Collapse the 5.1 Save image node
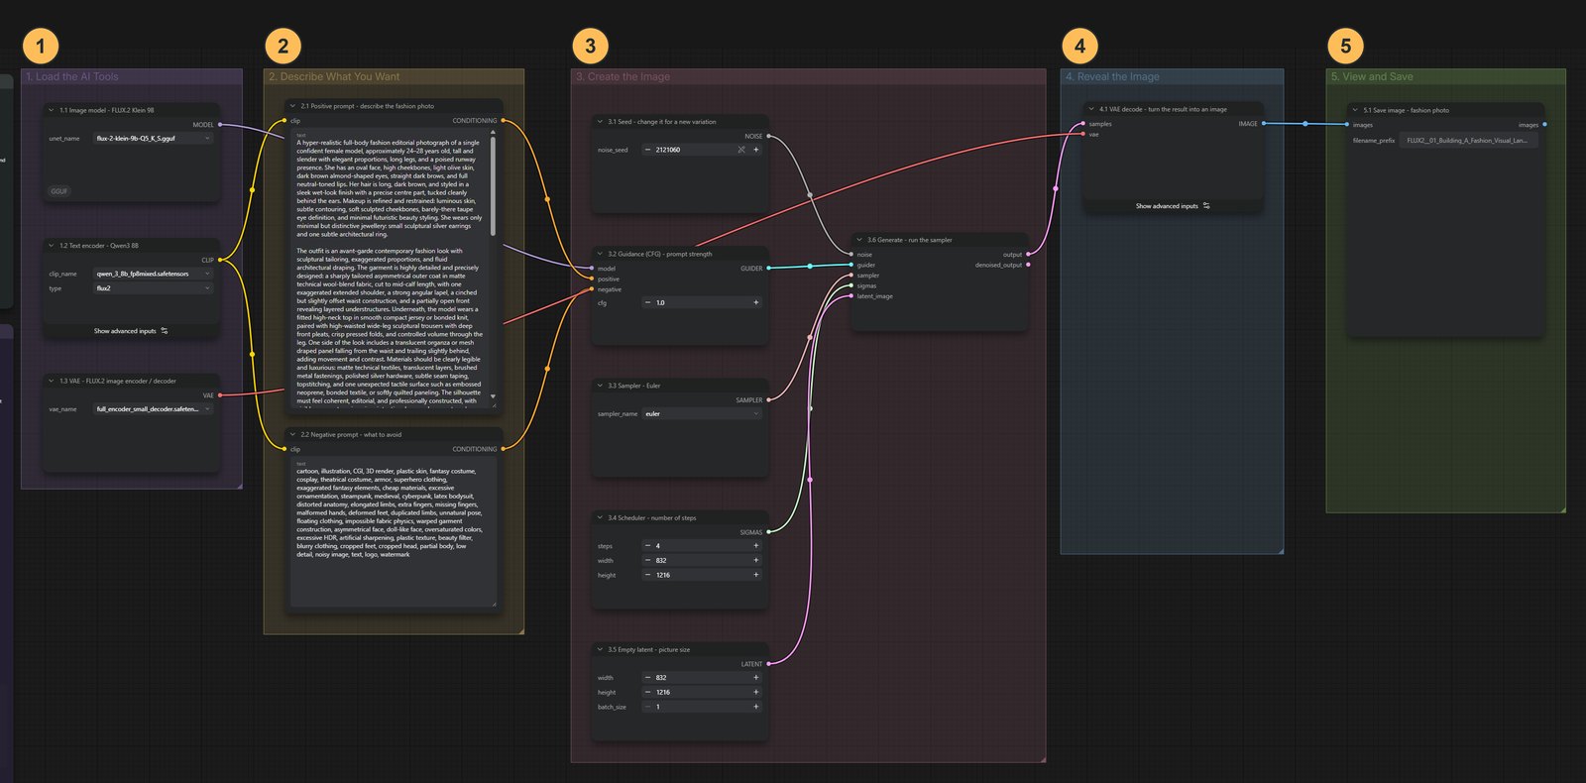This screenshot has height=783, width=1586. pos(1355,110)
